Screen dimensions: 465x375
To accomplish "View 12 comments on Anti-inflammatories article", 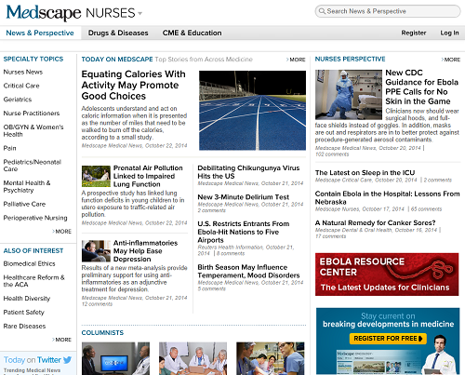I will [97, 304].
